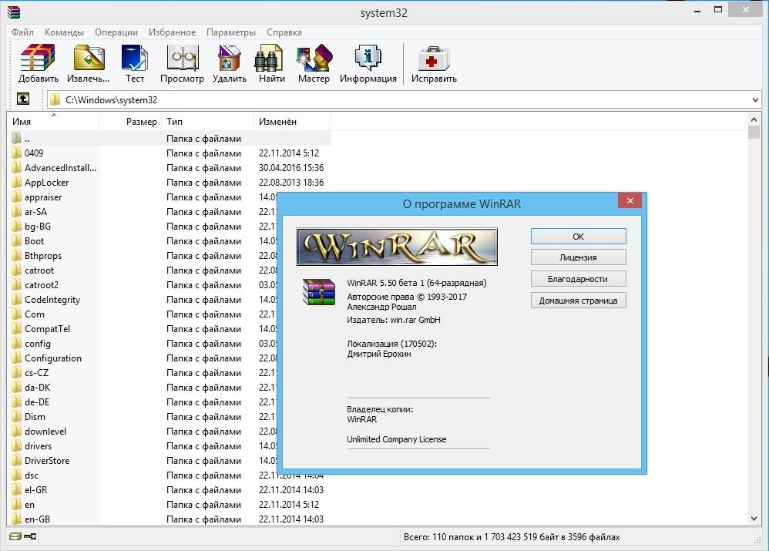Open the Избранное menu
The image size is (769, 551).
172,32
